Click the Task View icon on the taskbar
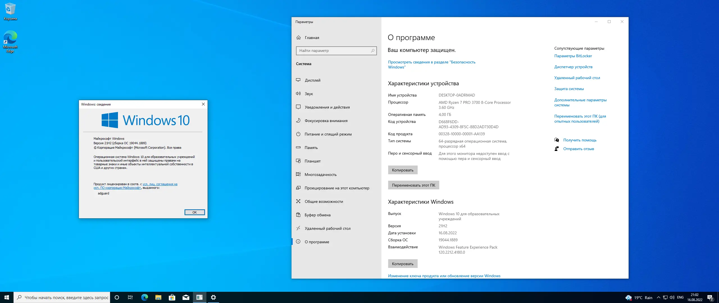The image size is (719, 303). coord(130,297)
